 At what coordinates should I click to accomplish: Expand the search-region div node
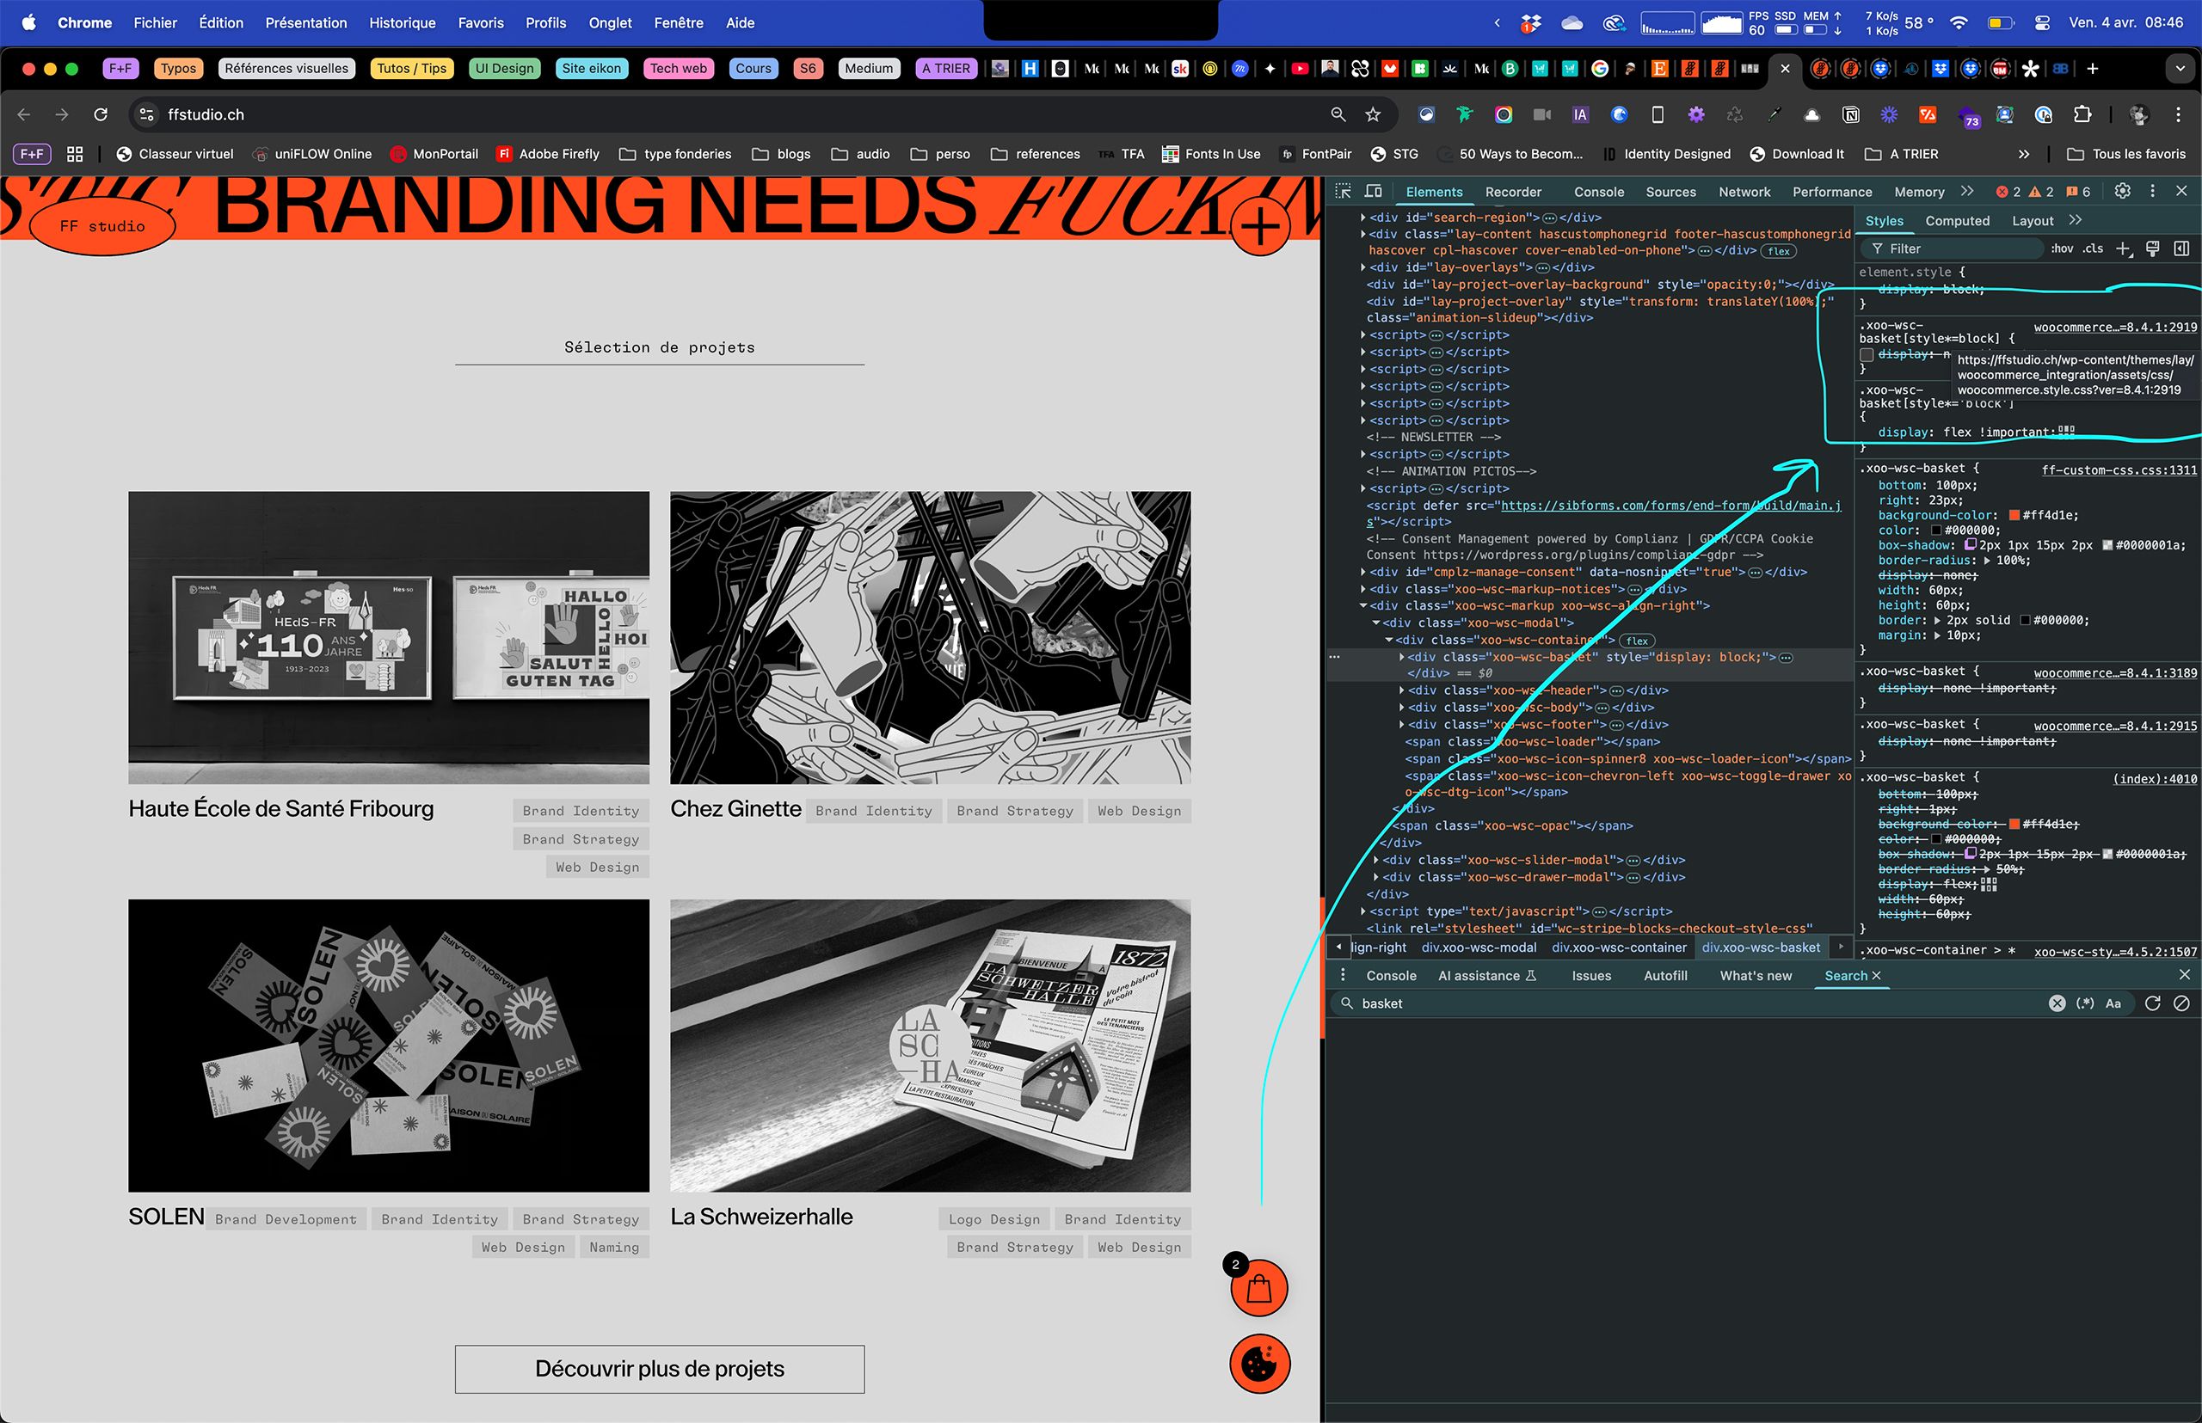click(1362, 218)
